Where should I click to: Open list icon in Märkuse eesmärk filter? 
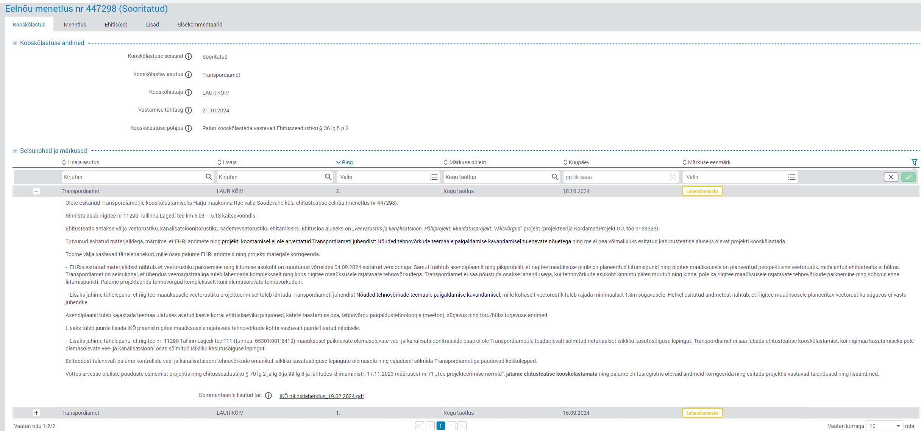(x=791, y=177)
